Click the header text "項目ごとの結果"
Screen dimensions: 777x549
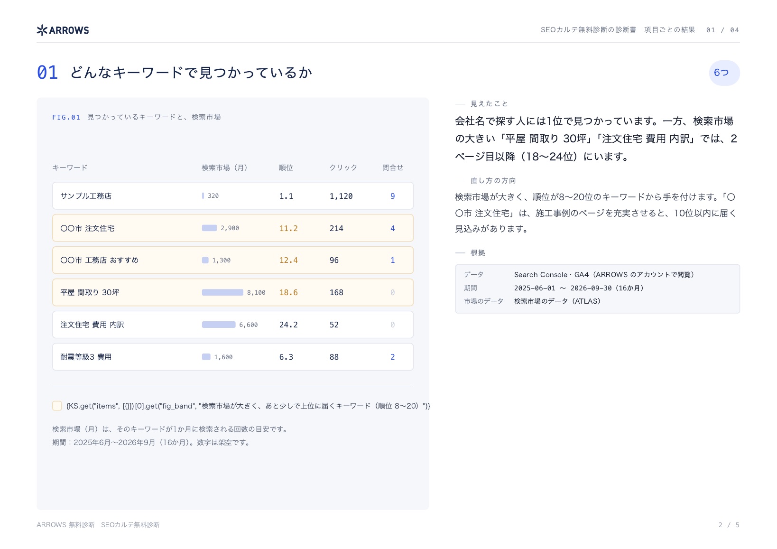669,30
